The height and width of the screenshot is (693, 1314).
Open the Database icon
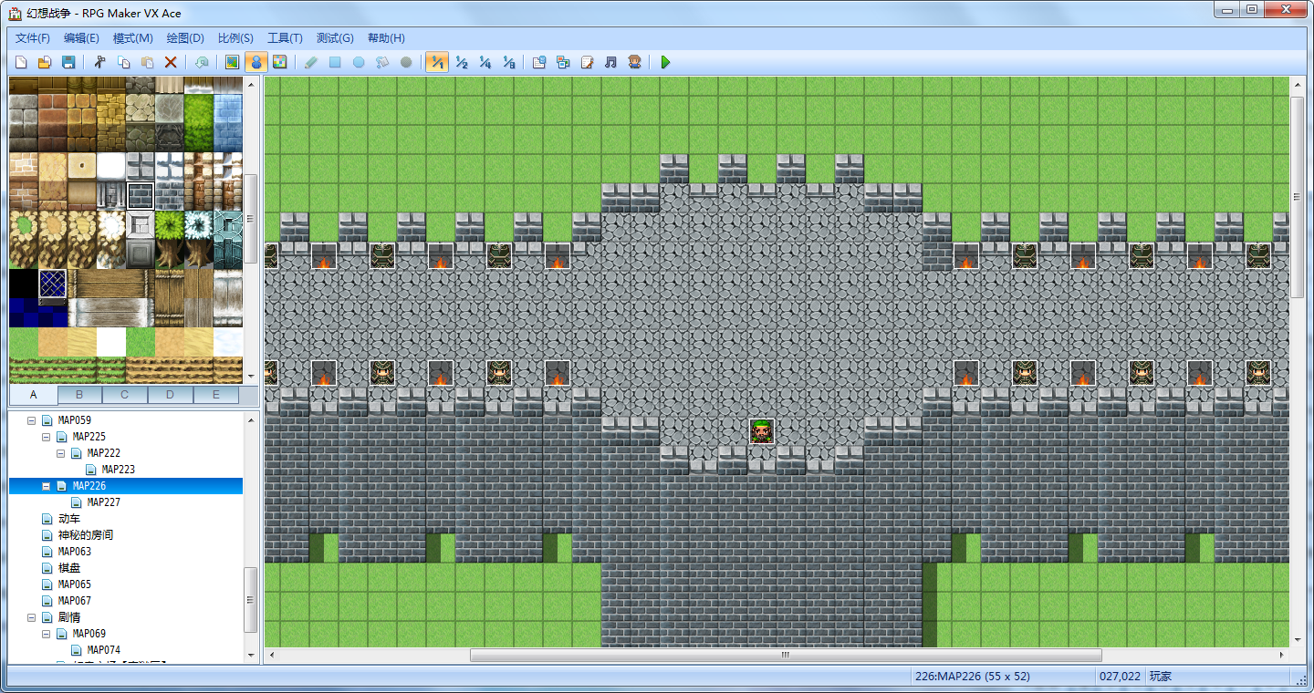pyautogui.click(x=539, y=62)
